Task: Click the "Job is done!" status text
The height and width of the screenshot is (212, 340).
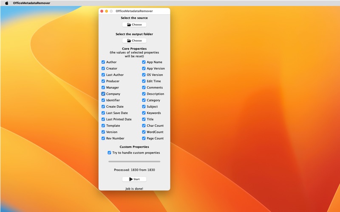Action: 134,189
